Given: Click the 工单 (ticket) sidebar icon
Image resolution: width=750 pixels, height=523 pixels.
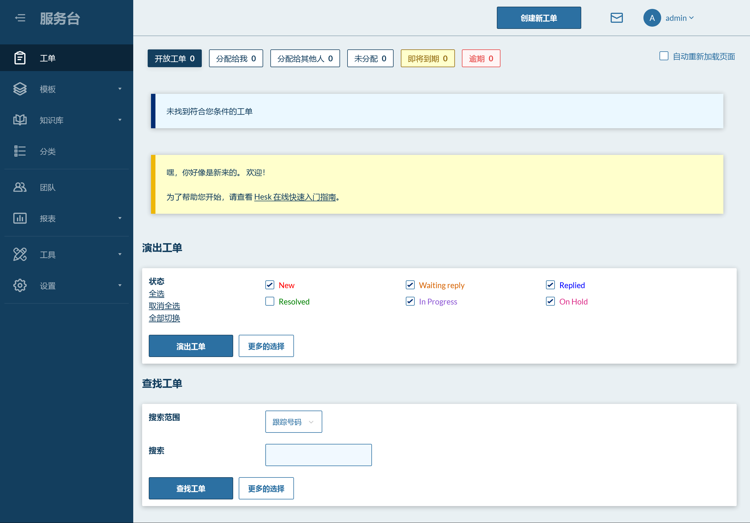Looking at the screenshot, I should pos(20,57).
